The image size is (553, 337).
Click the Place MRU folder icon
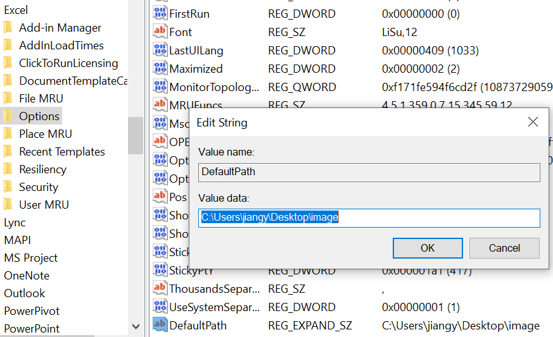pyautogui.click(x=8, y=133)
